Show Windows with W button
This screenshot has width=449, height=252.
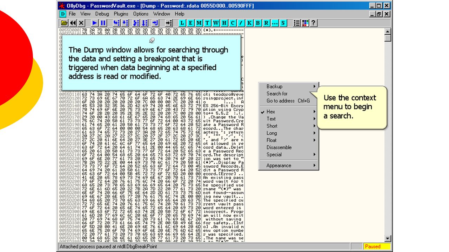click(216, 23)
